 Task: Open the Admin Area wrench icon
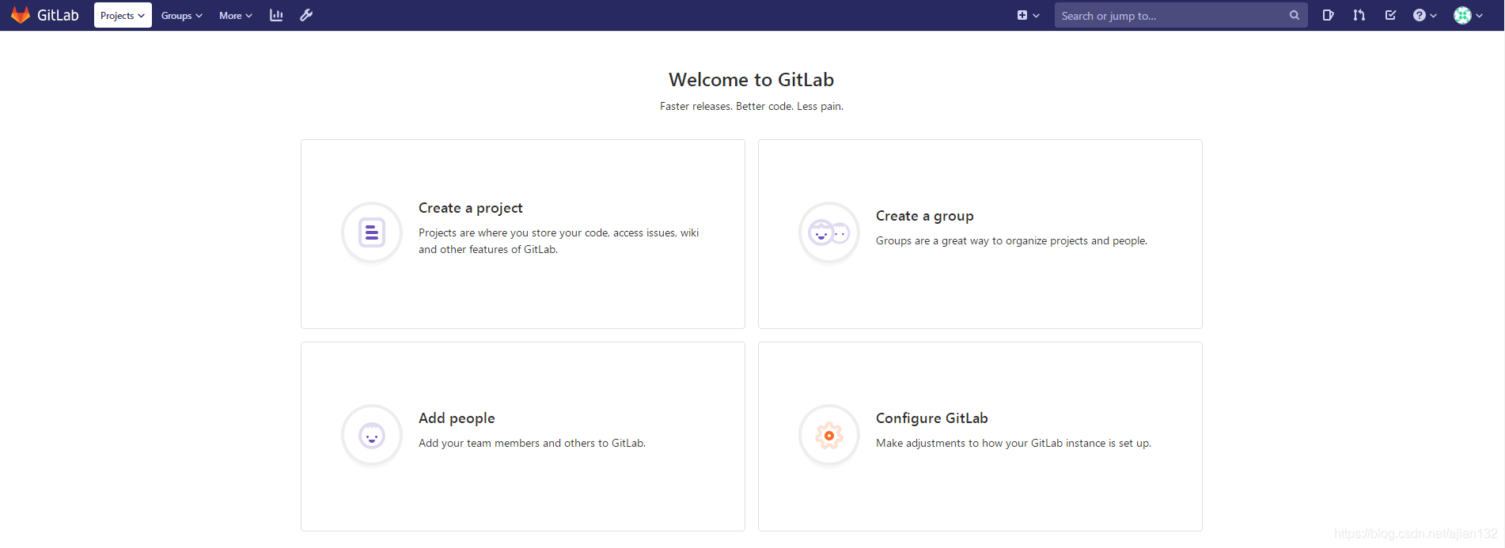306,15
